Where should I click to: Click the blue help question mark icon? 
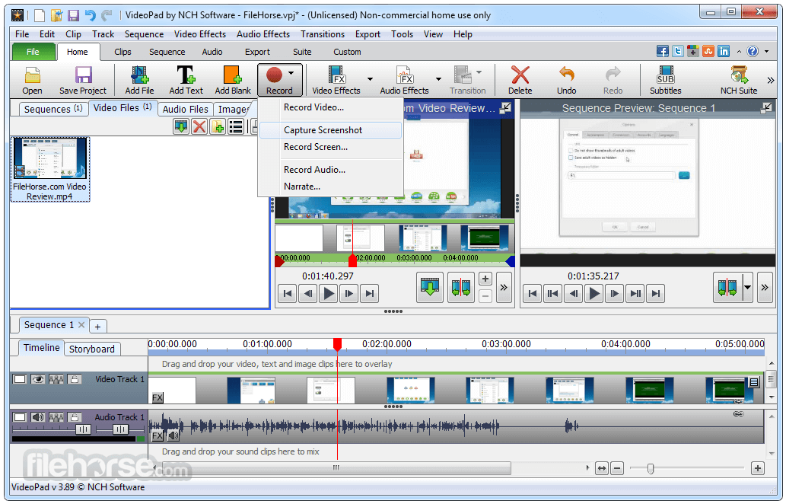click(x=753, y=51)
